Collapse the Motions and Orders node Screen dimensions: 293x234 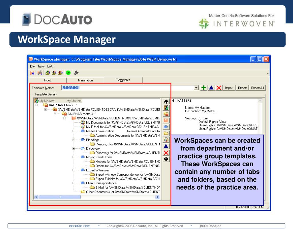coord(74,157)
